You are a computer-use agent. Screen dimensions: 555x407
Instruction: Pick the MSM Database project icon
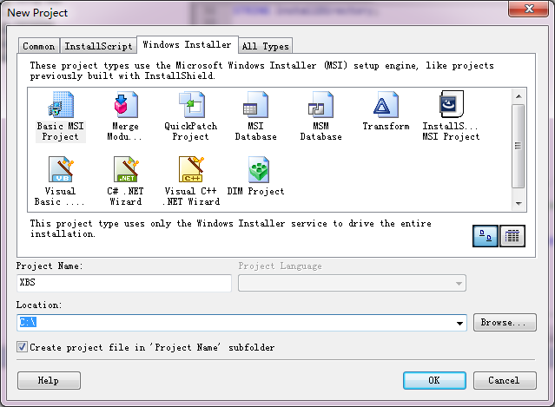pyautogui.click(x=320, y=105)
